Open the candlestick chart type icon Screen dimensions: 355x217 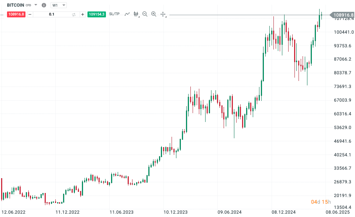136,14
